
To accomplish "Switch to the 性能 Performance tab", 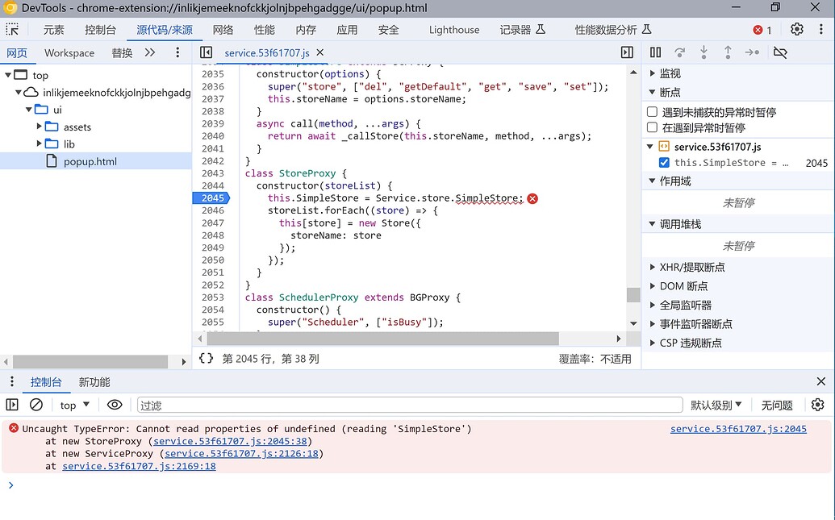I will tap(264, 30).
